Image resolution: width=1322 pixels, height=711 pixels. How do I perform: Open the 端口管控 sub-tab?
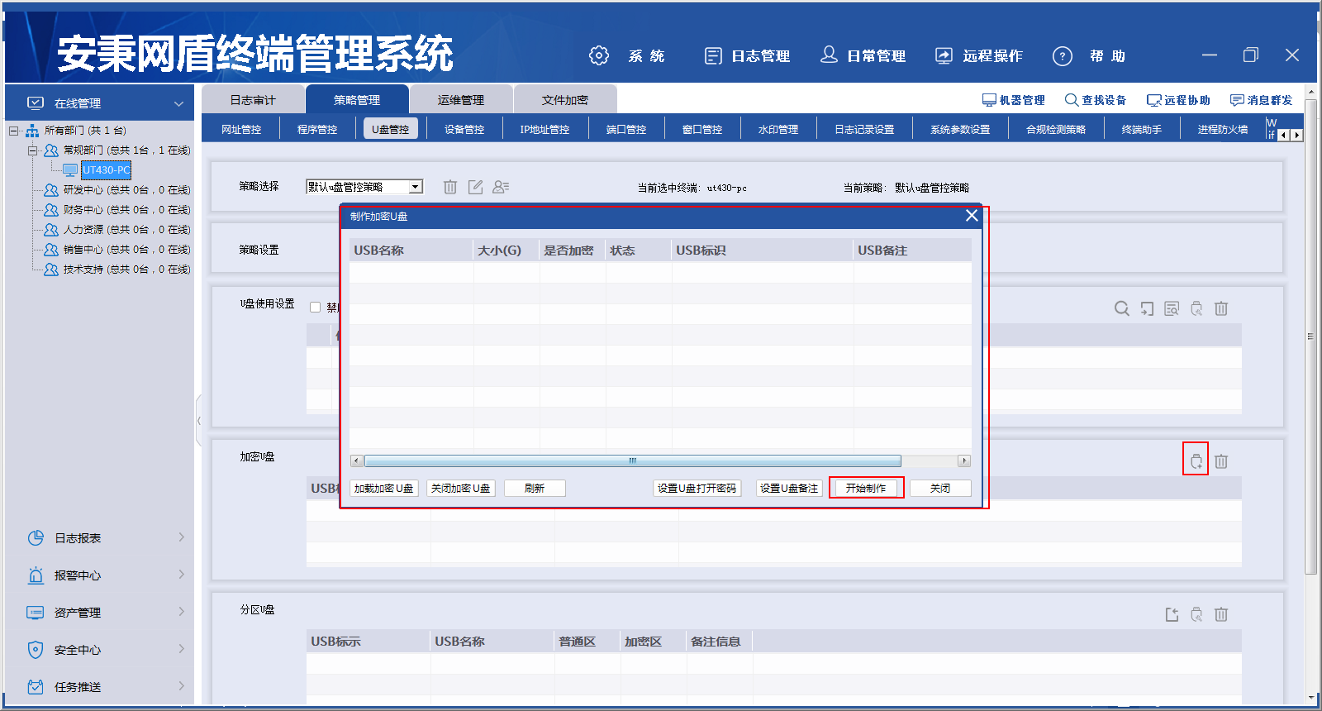pyautogui.click(x=626, y=129)
